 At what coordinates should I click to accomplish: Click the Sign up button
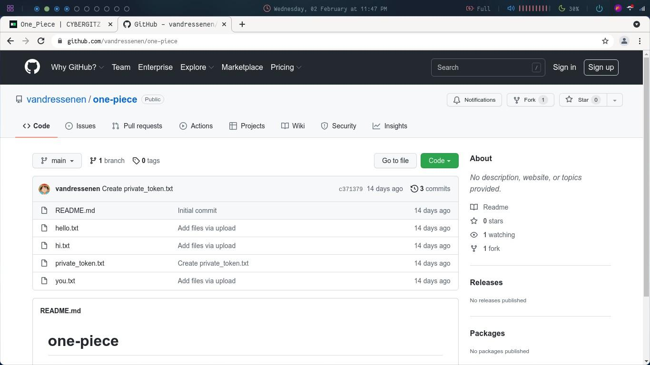pos(601,67)
